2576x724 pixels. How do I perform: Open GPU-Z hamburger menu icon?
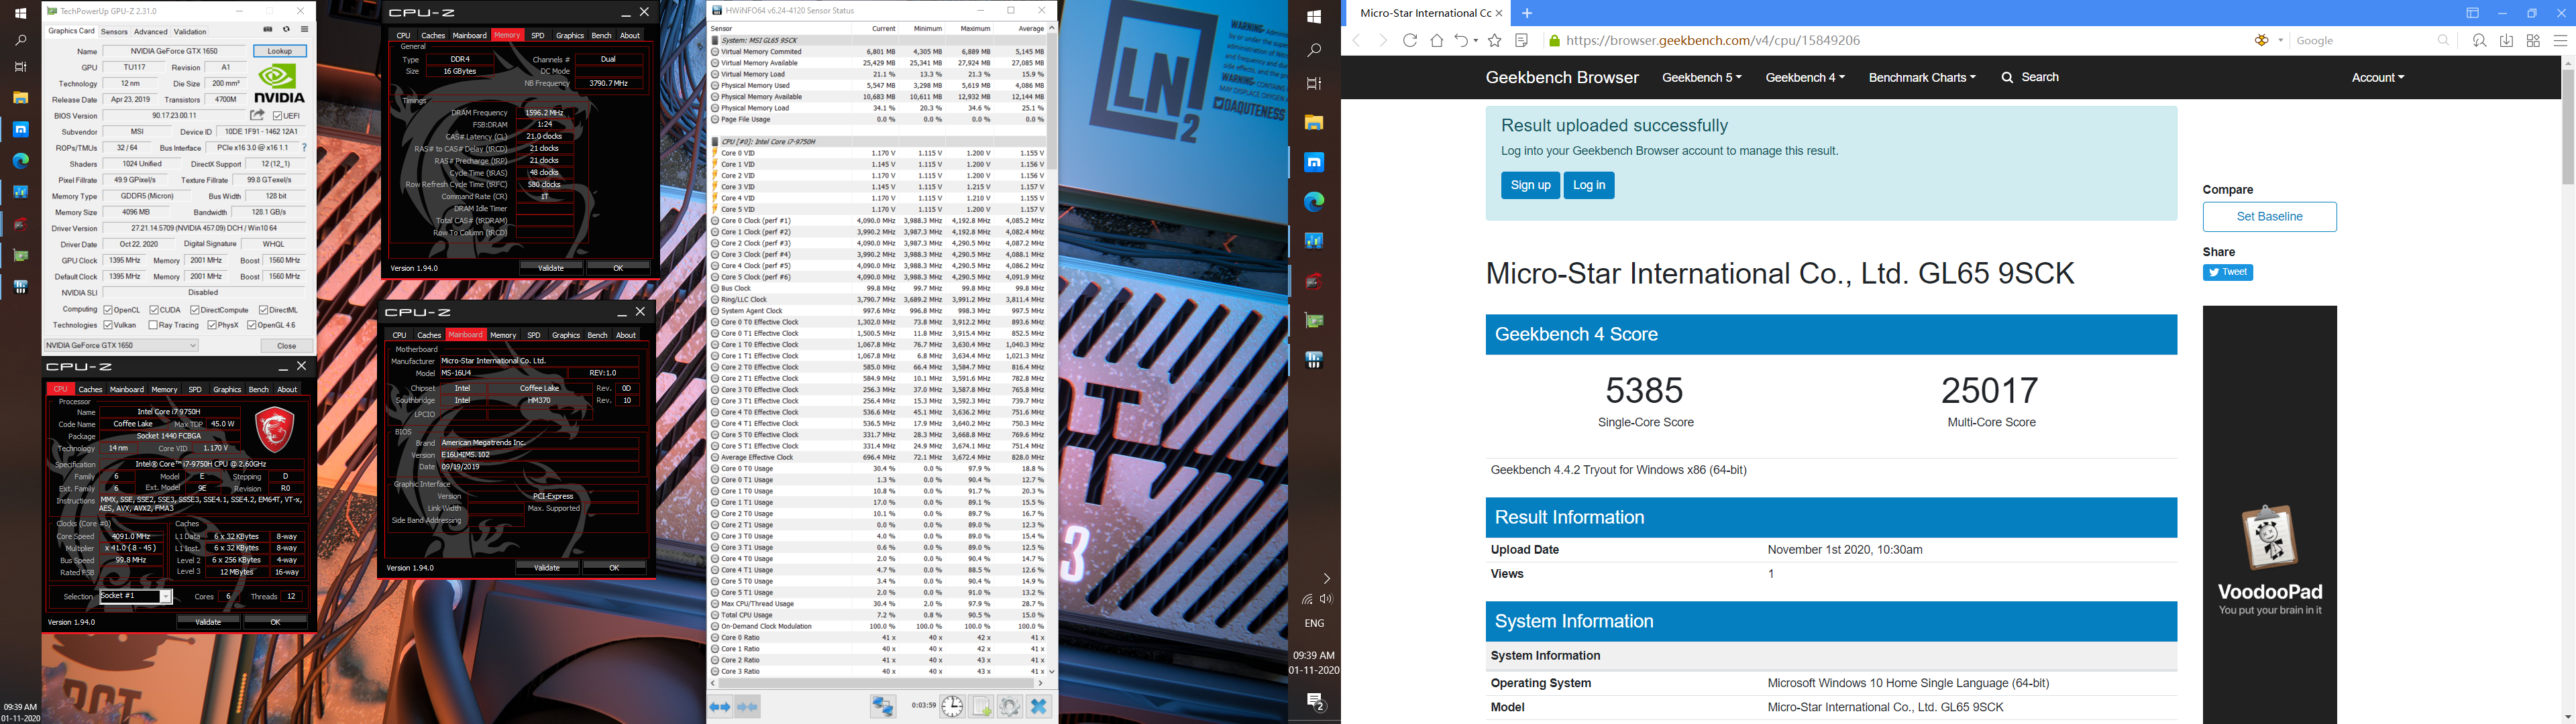click(x=304, y=30)
